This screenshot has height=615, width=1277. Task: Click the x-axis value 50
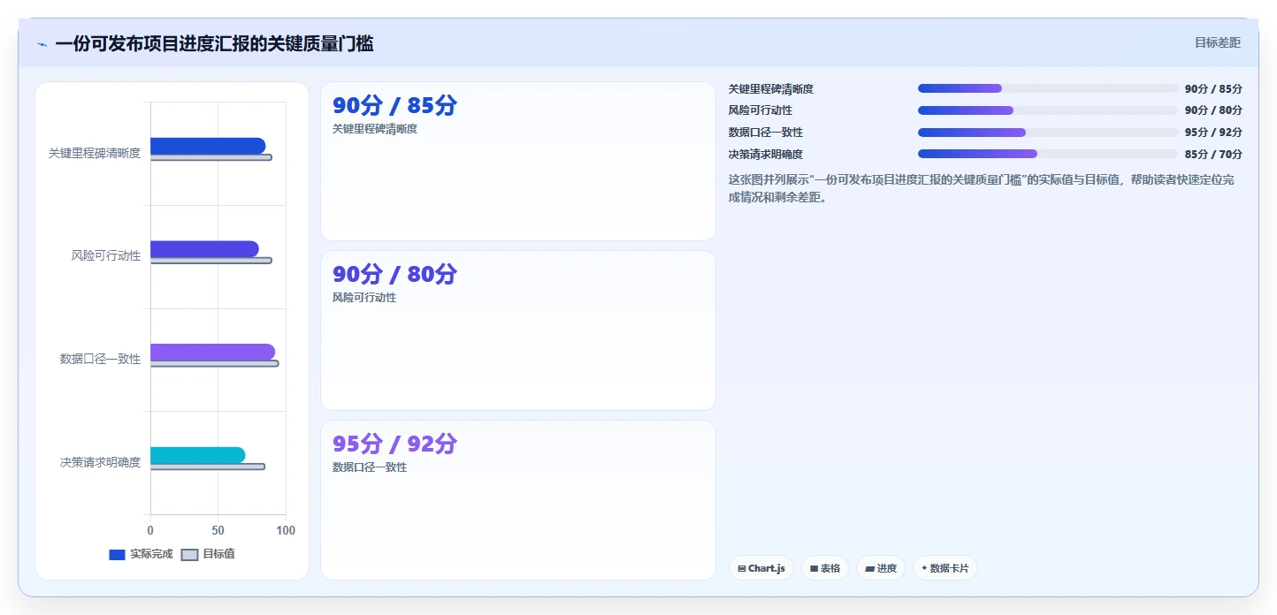[x=218, y=530]
